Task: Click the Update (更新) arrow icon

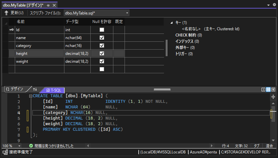Action: point(6,13)
